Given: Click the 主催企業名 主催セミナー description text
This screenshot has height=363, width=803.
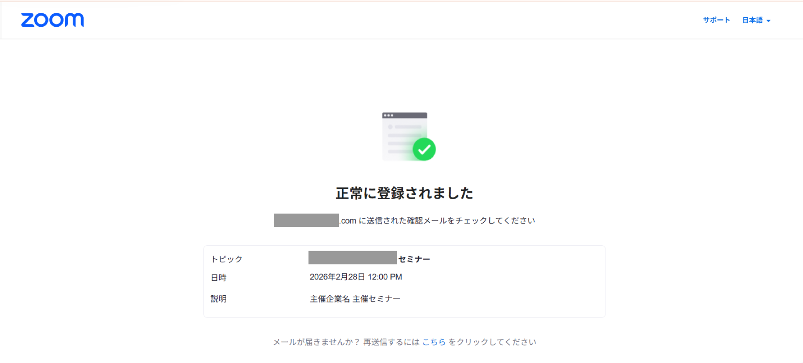Looking at the screenshot, I should pyautogui.click(x=355, y=299).
